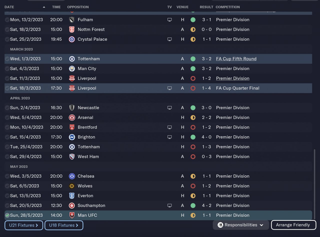Sort by the Competition column header
The width and height of the screenshot is (320, 237).
click(227, 7)
